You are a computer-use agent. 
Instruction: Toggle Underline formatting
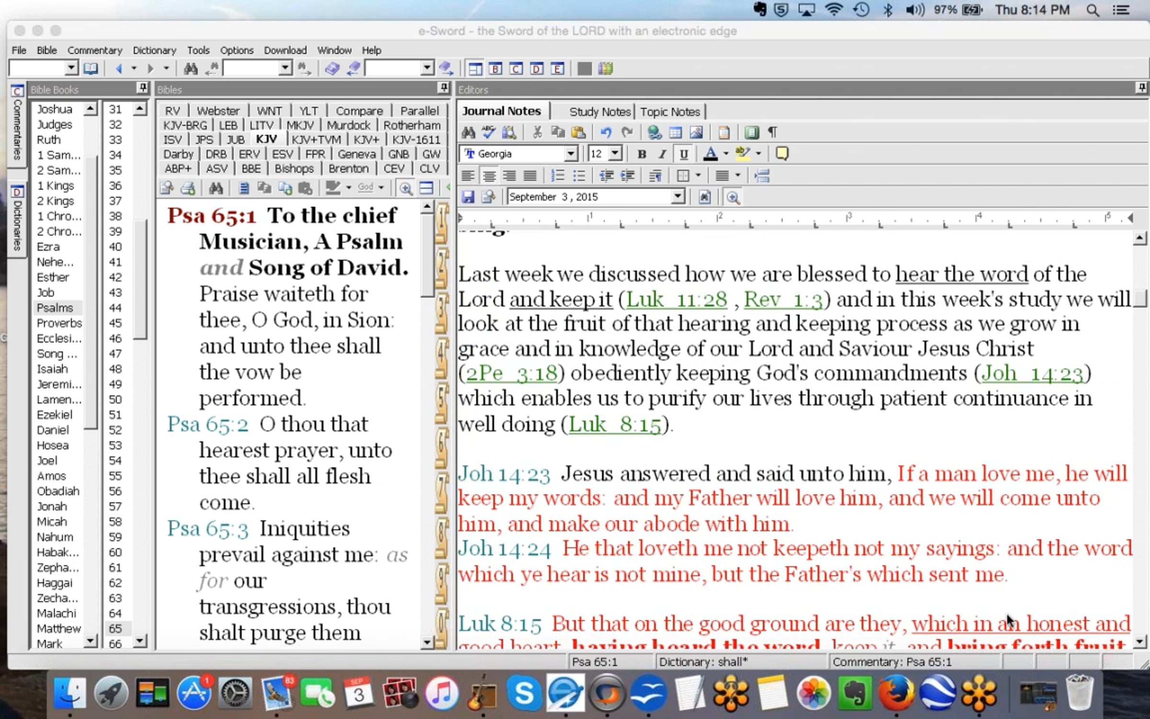tap(683, 154)
